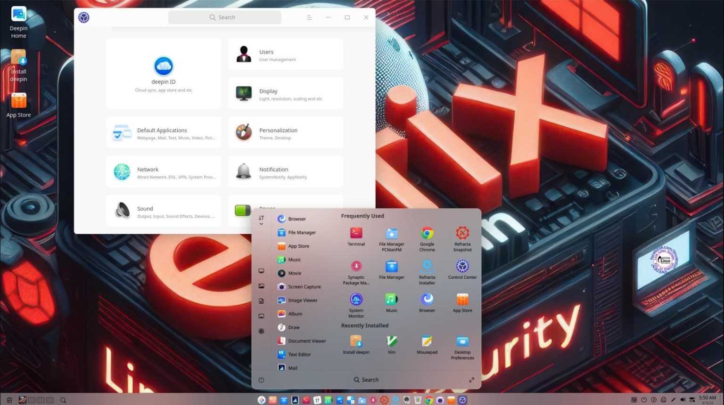Open Mousepad from Recently Installed
This screenshot has height=405, width=724.
coord(427,343)
